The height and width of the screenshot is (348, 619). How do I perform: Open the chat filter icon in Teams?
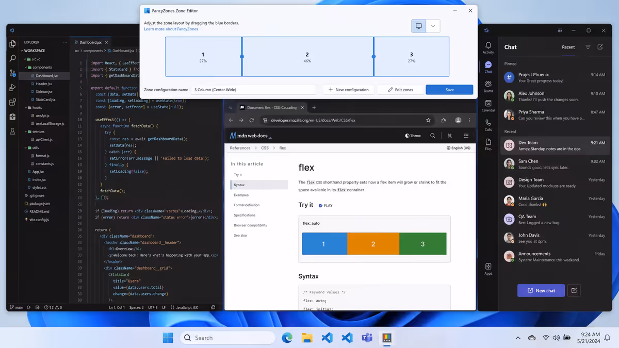[588, 47]
